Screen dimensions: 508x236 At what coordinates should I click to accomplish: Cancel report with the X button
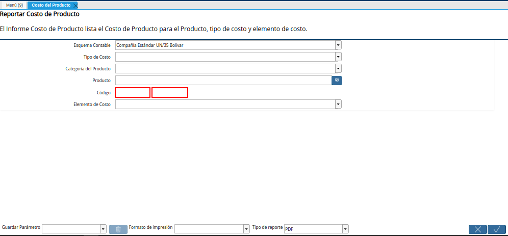click(x=477, y=229)
